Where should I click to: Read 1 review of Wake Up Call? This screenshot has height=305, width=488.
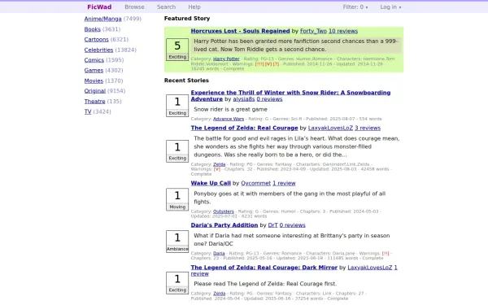pos(284,183)
